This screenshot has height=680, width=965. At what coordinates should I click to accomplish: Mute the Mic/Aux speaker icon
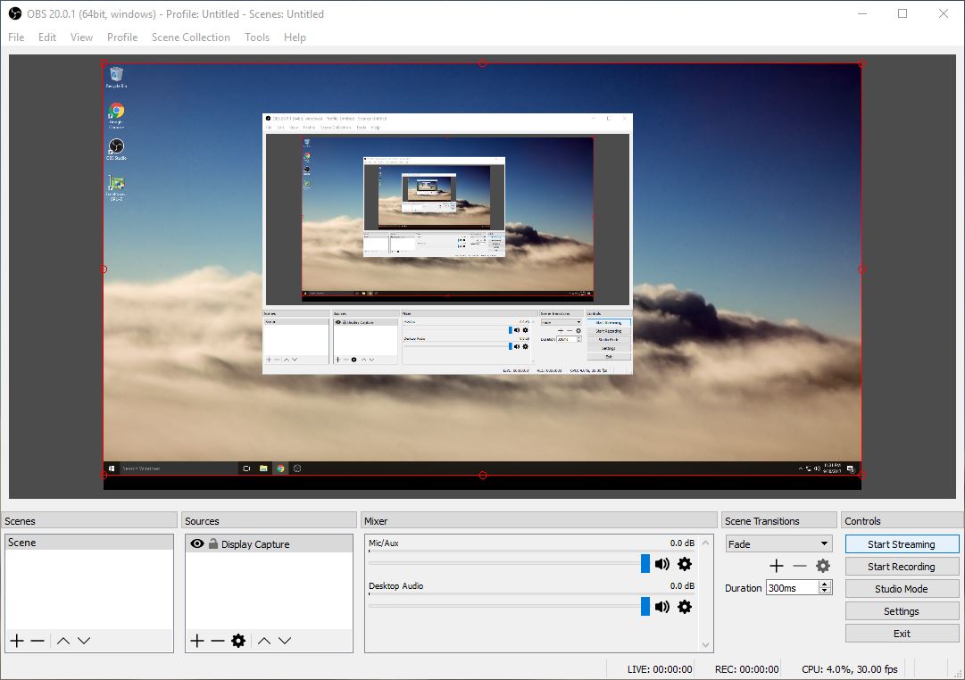coord(662,564)
